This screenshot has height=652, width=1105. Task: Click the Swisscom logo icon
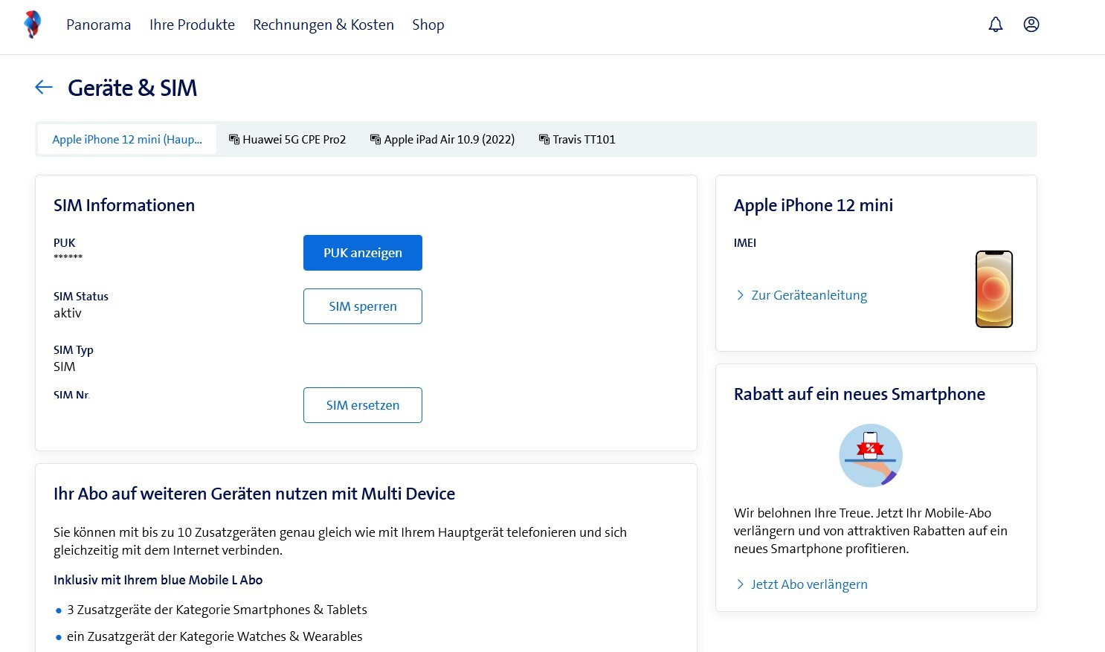tap(32, 25)
